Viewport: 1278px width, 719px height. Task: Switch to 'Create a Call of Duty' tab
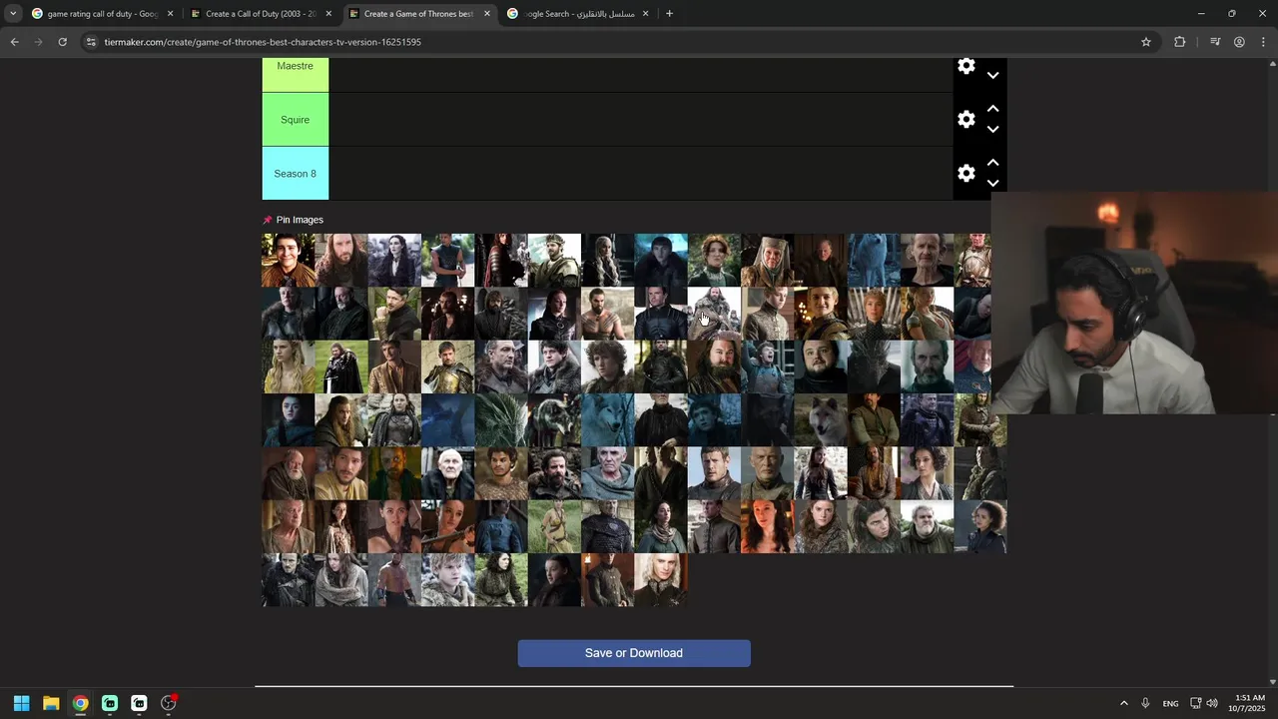pyautogui.click(x=261, y=14)
